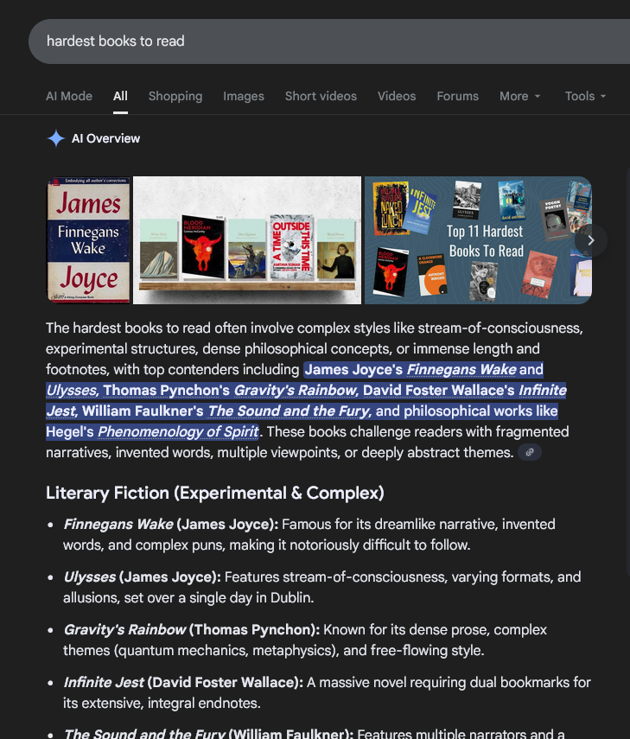Open the Forums tab

pos(457,96)
